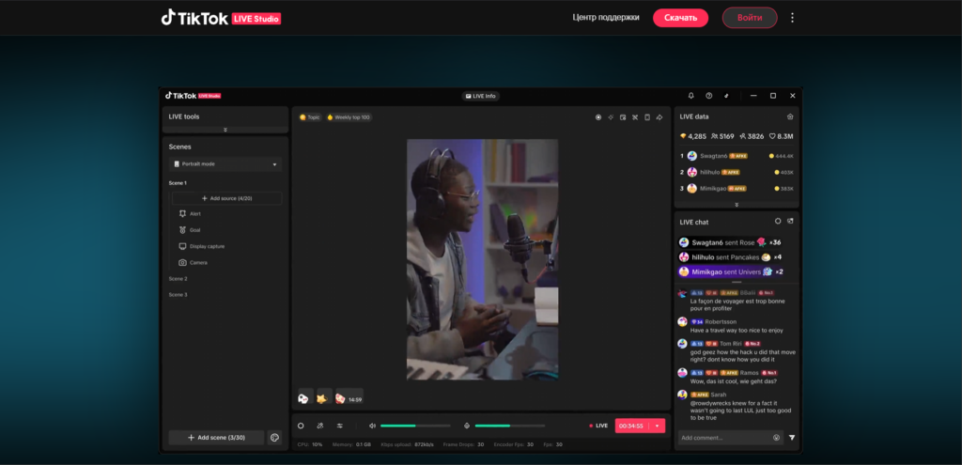Click Swagtan6 in LIVE data ranking
The height and width of the screenshot is (465, 962).
click(x=737, y=156)
